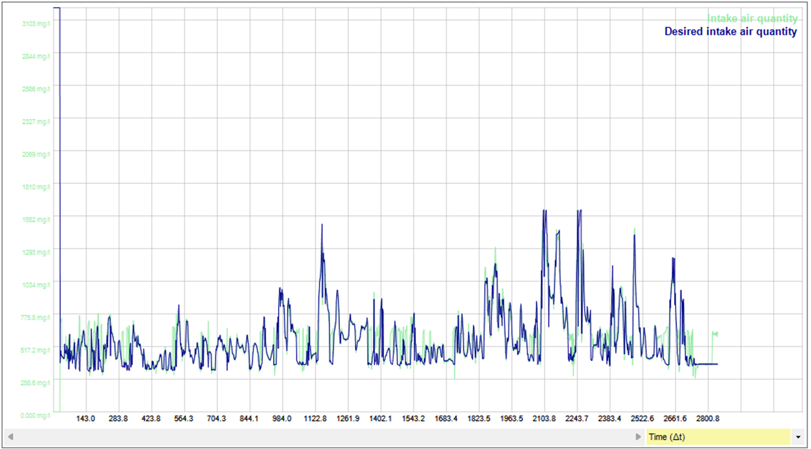
Task: Click the 1034 mg/l axis label
Action: 36,285
